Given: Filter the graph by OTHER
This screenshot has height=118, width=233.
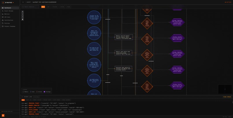Looking at the screenshot, I should click(69, 7).
